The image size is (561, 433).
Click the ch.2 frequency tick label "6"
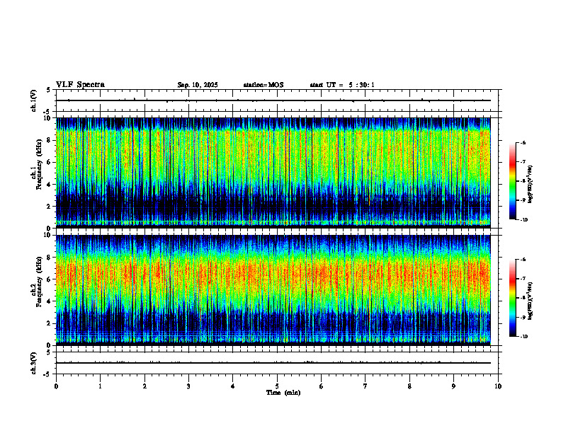(50, 279)
